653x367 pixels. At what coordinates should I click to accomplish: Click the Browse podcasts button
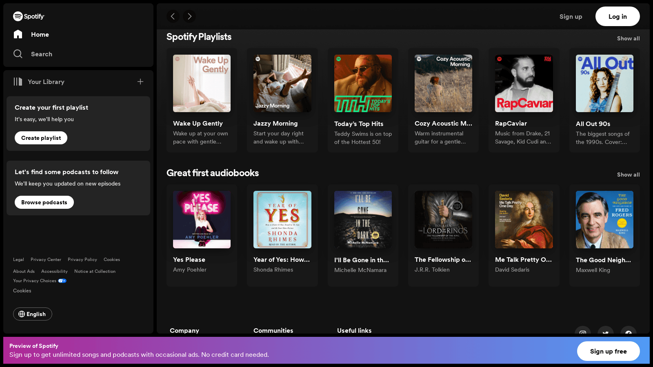pos(44,202)
